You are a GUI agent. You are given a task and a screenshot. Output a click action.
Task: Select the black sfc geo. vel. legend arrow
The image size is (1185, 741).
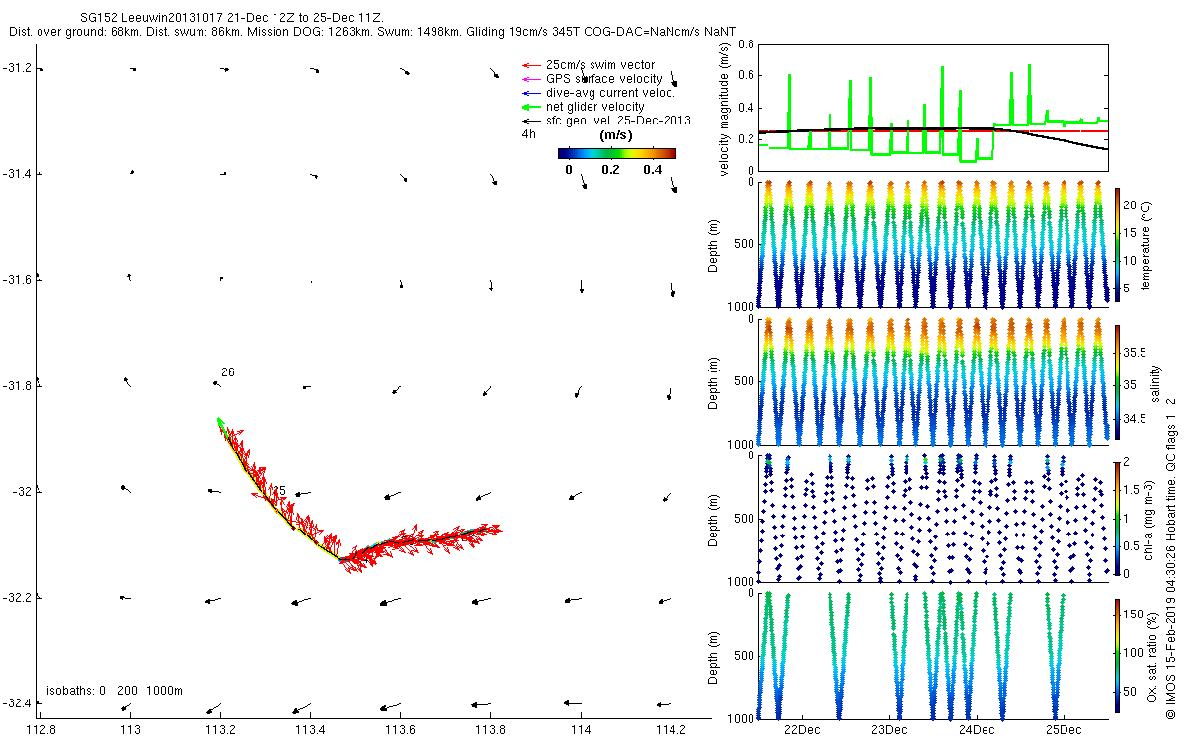(x=530, y=121)
